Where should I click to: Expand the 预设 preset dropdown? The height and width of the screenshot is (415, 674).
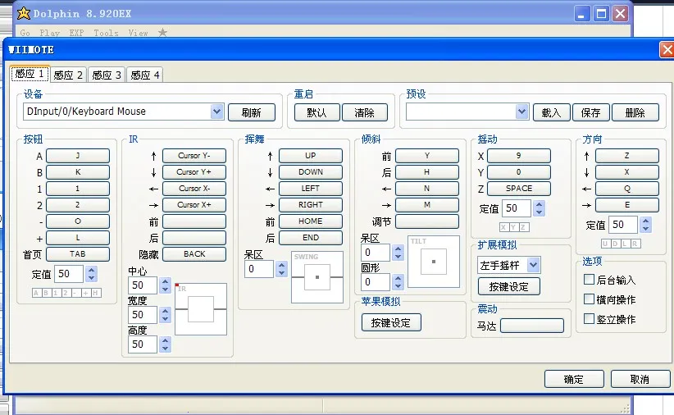pyautogui.click(x=522, y=112)
